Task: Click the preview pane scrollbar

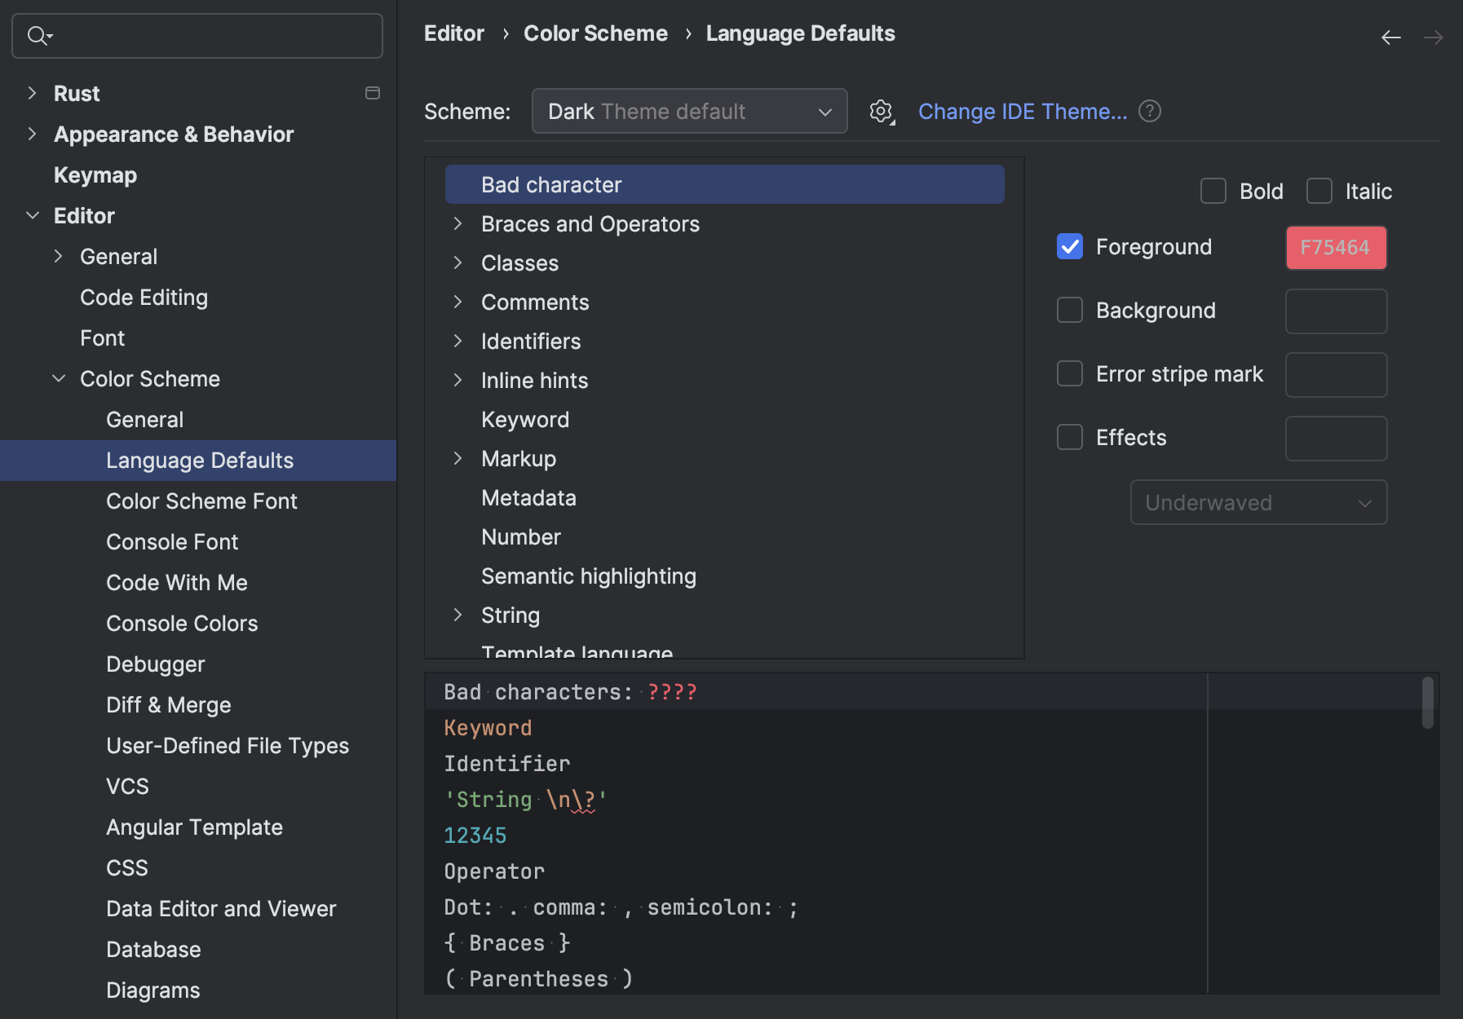Action: click(1427, 702)
